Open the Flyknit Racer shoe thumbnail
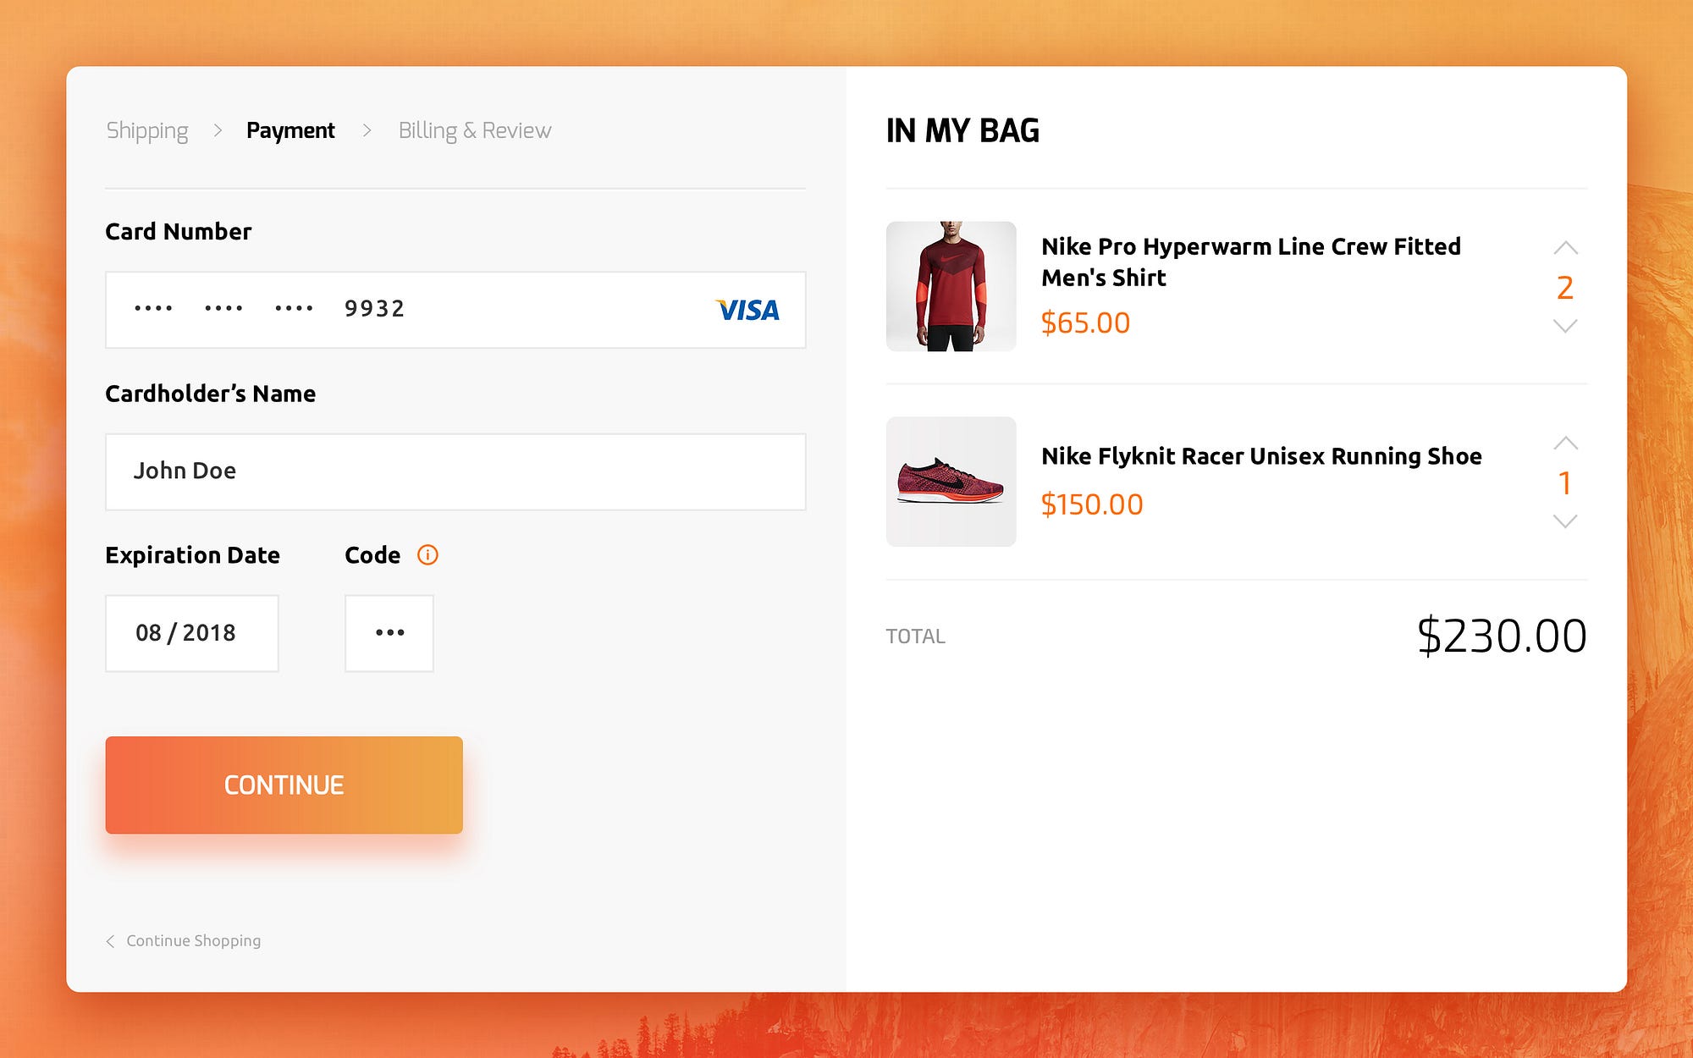This screenshot has width=1693, height=1058. (x=951, y=482)
